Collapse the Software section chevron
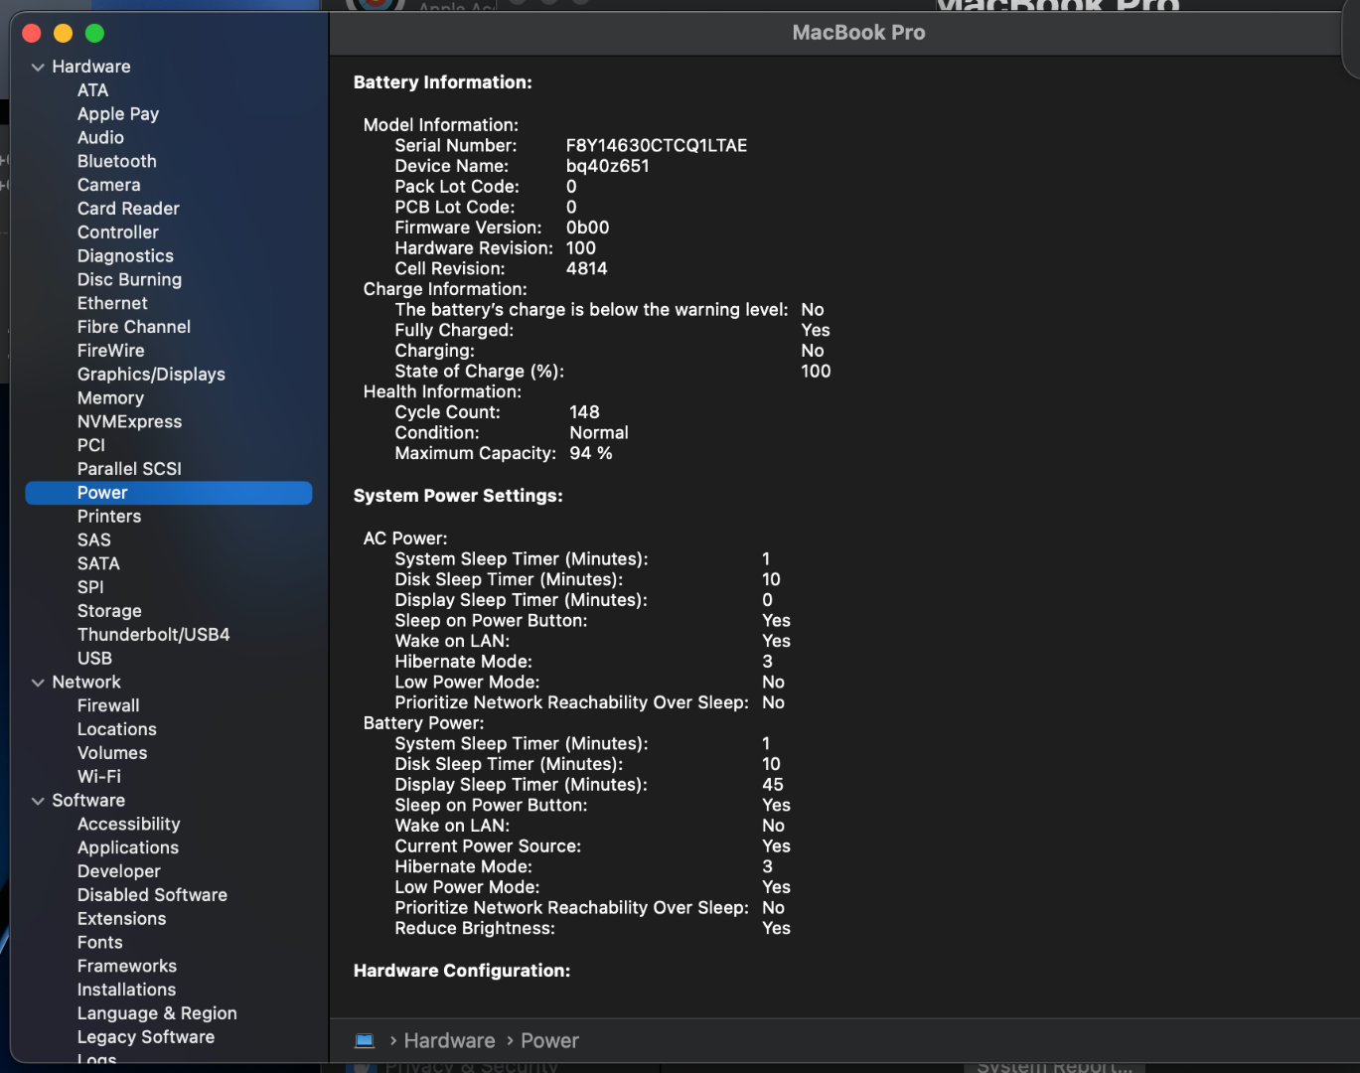The width and height of the screenshot is (1360, 1073). (38, 801)
